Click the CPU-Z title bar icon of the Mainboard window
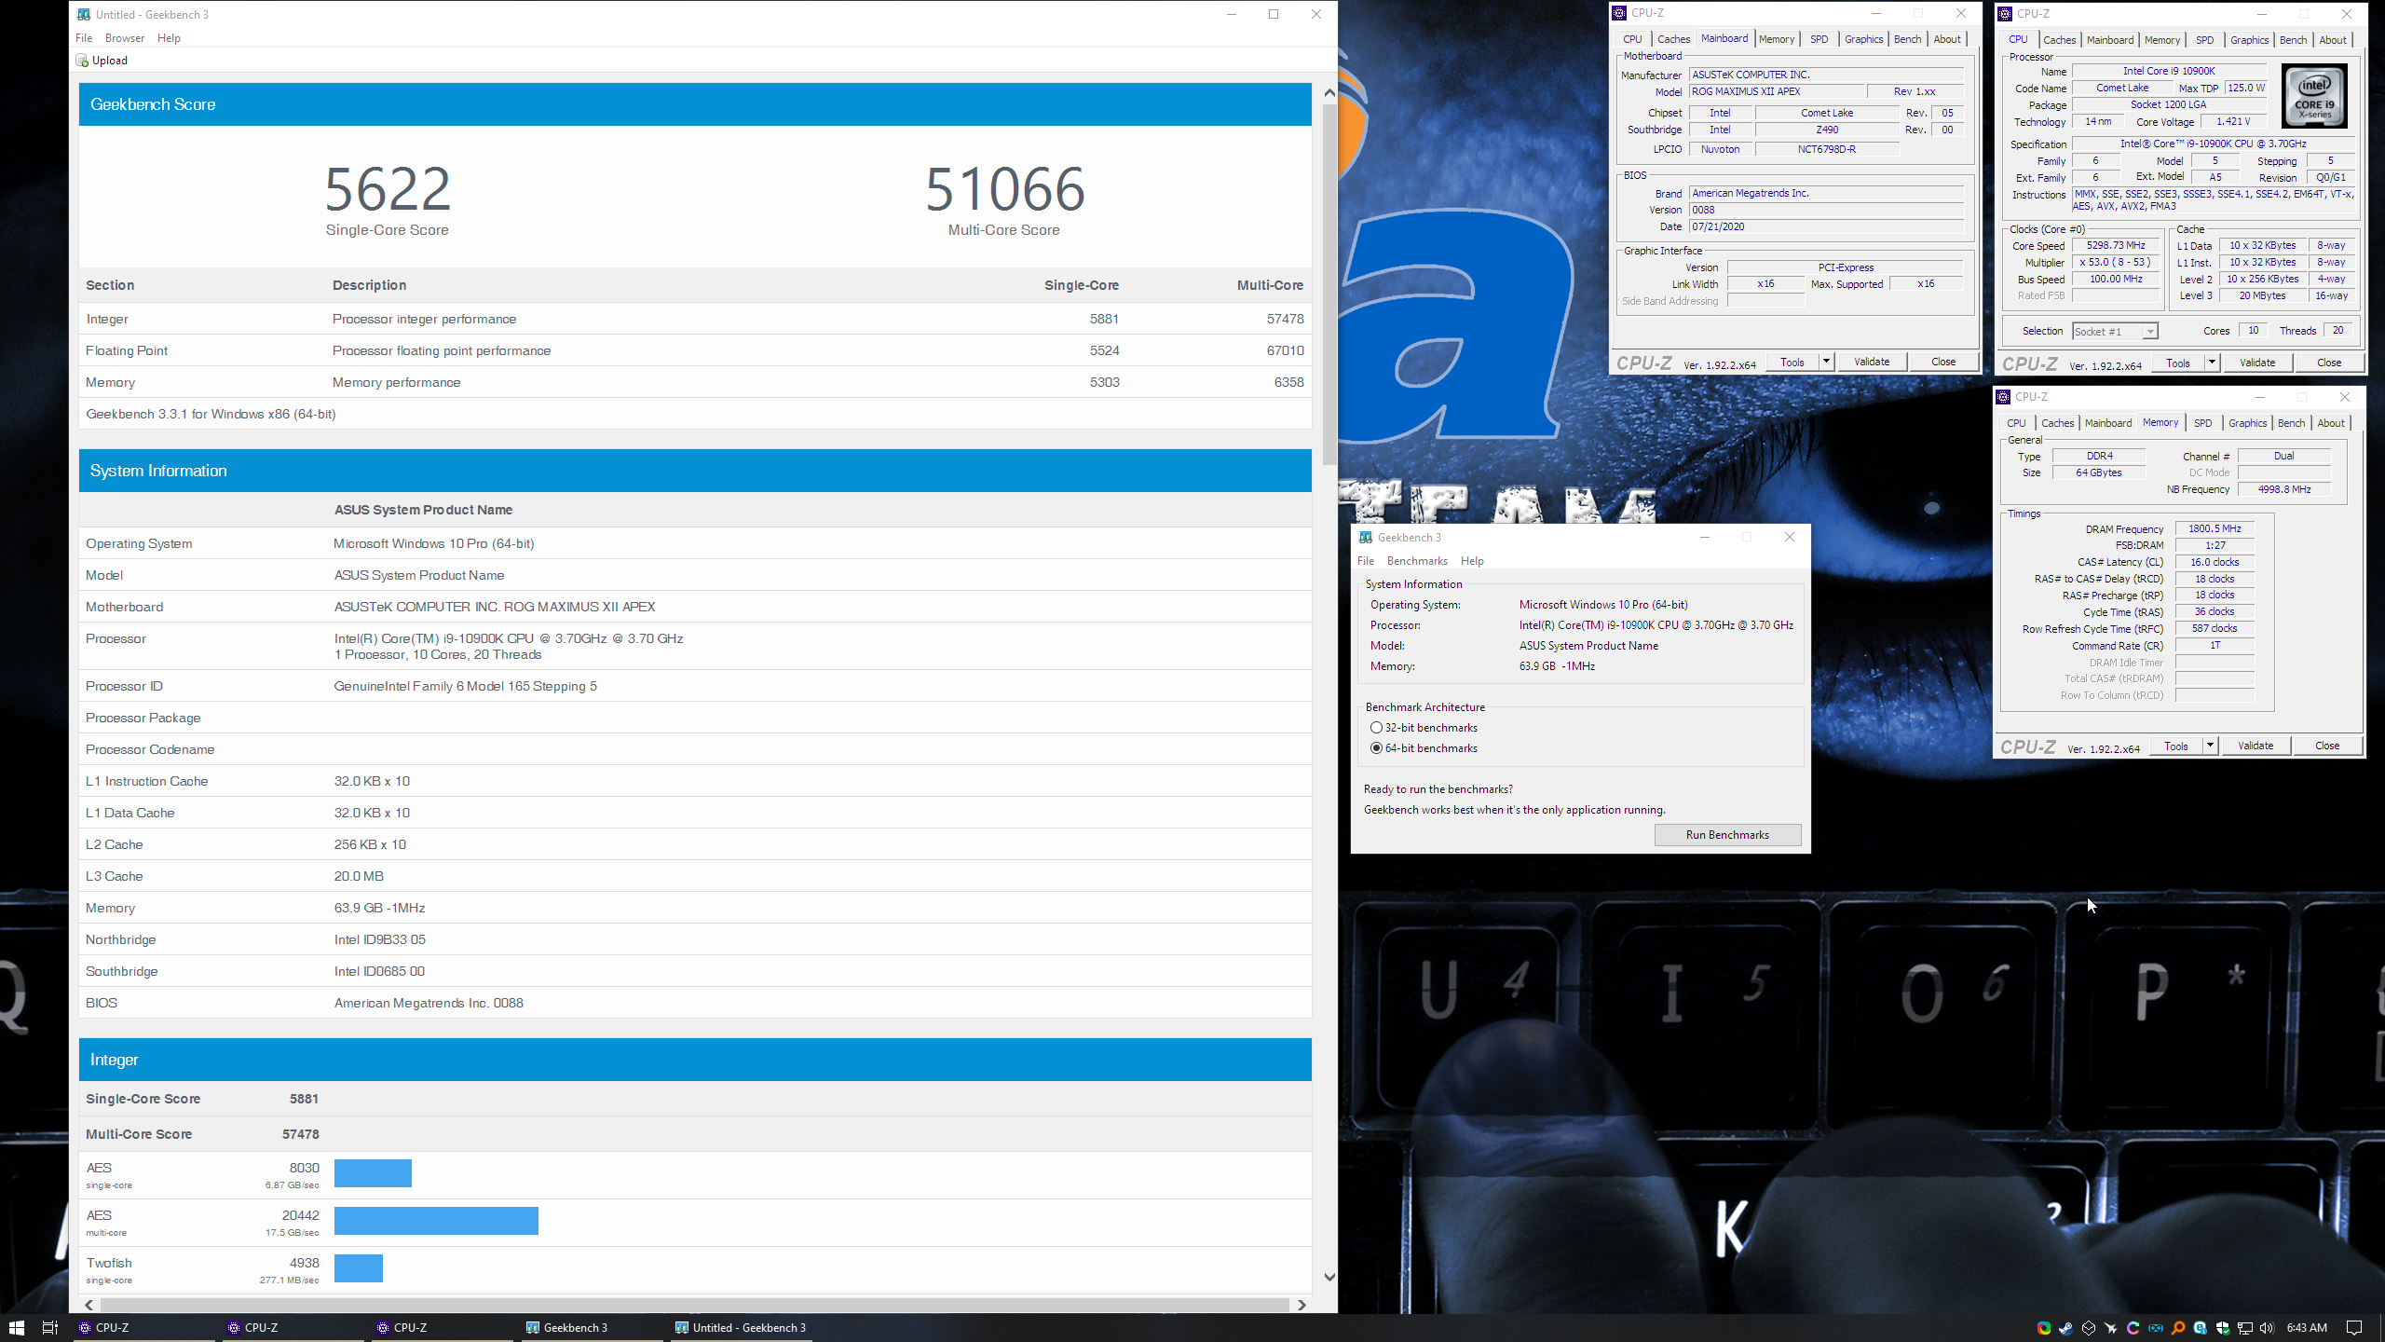Image resolution: width=2385 pixels, height=1342 pixels. [1619, 13]
